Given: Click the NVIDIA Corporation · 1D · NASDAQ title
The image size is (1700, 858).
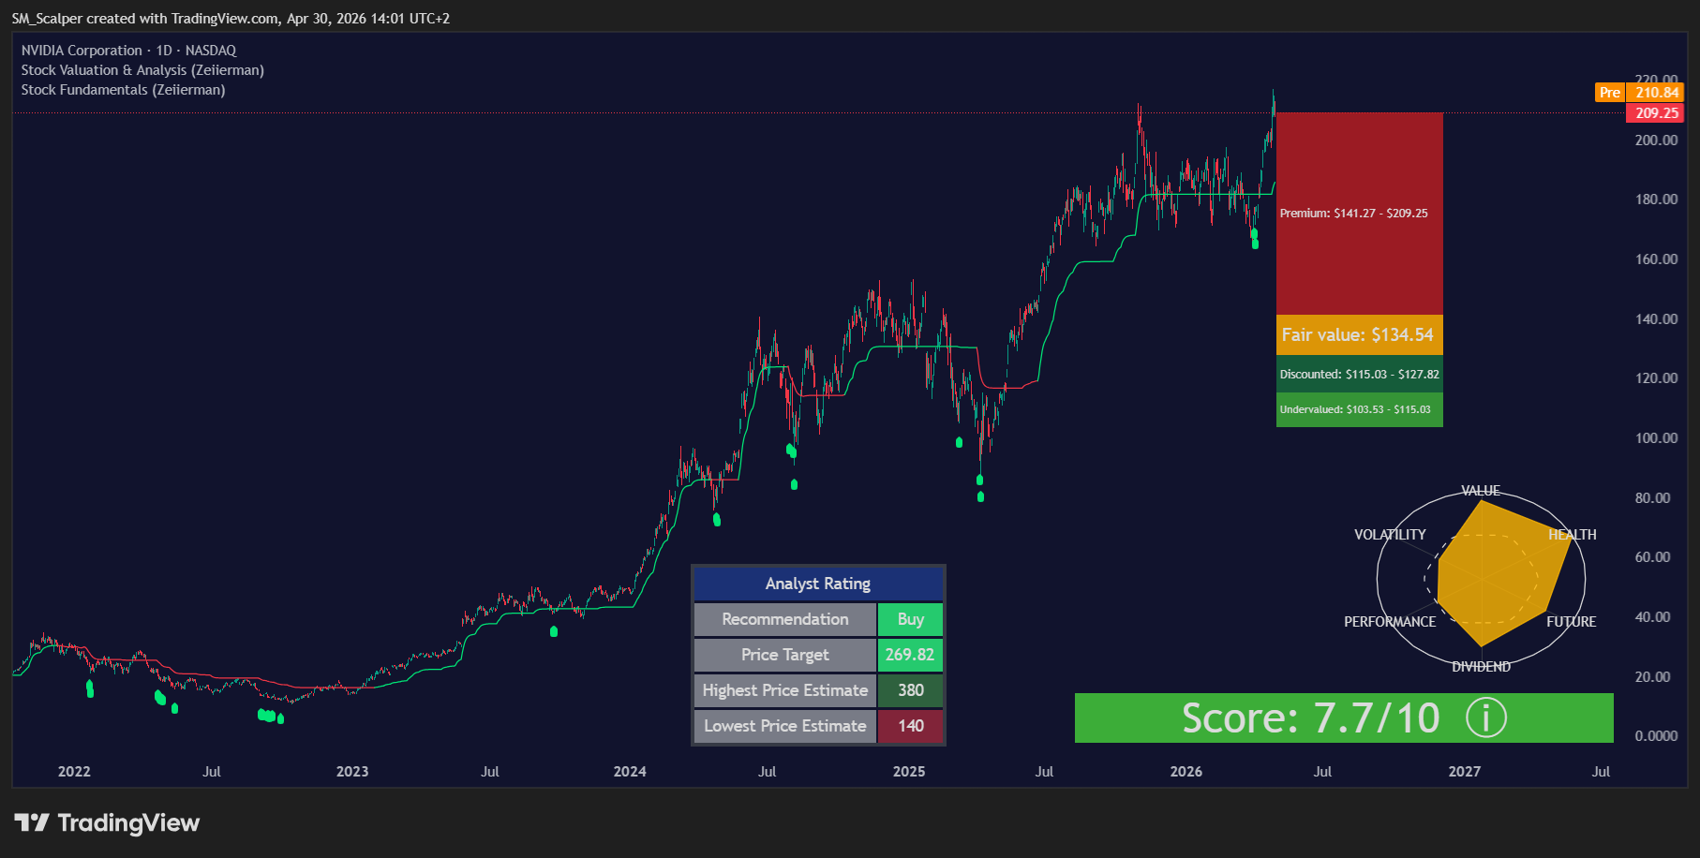Looking at the screenshot, I should [x=128, y=51].
